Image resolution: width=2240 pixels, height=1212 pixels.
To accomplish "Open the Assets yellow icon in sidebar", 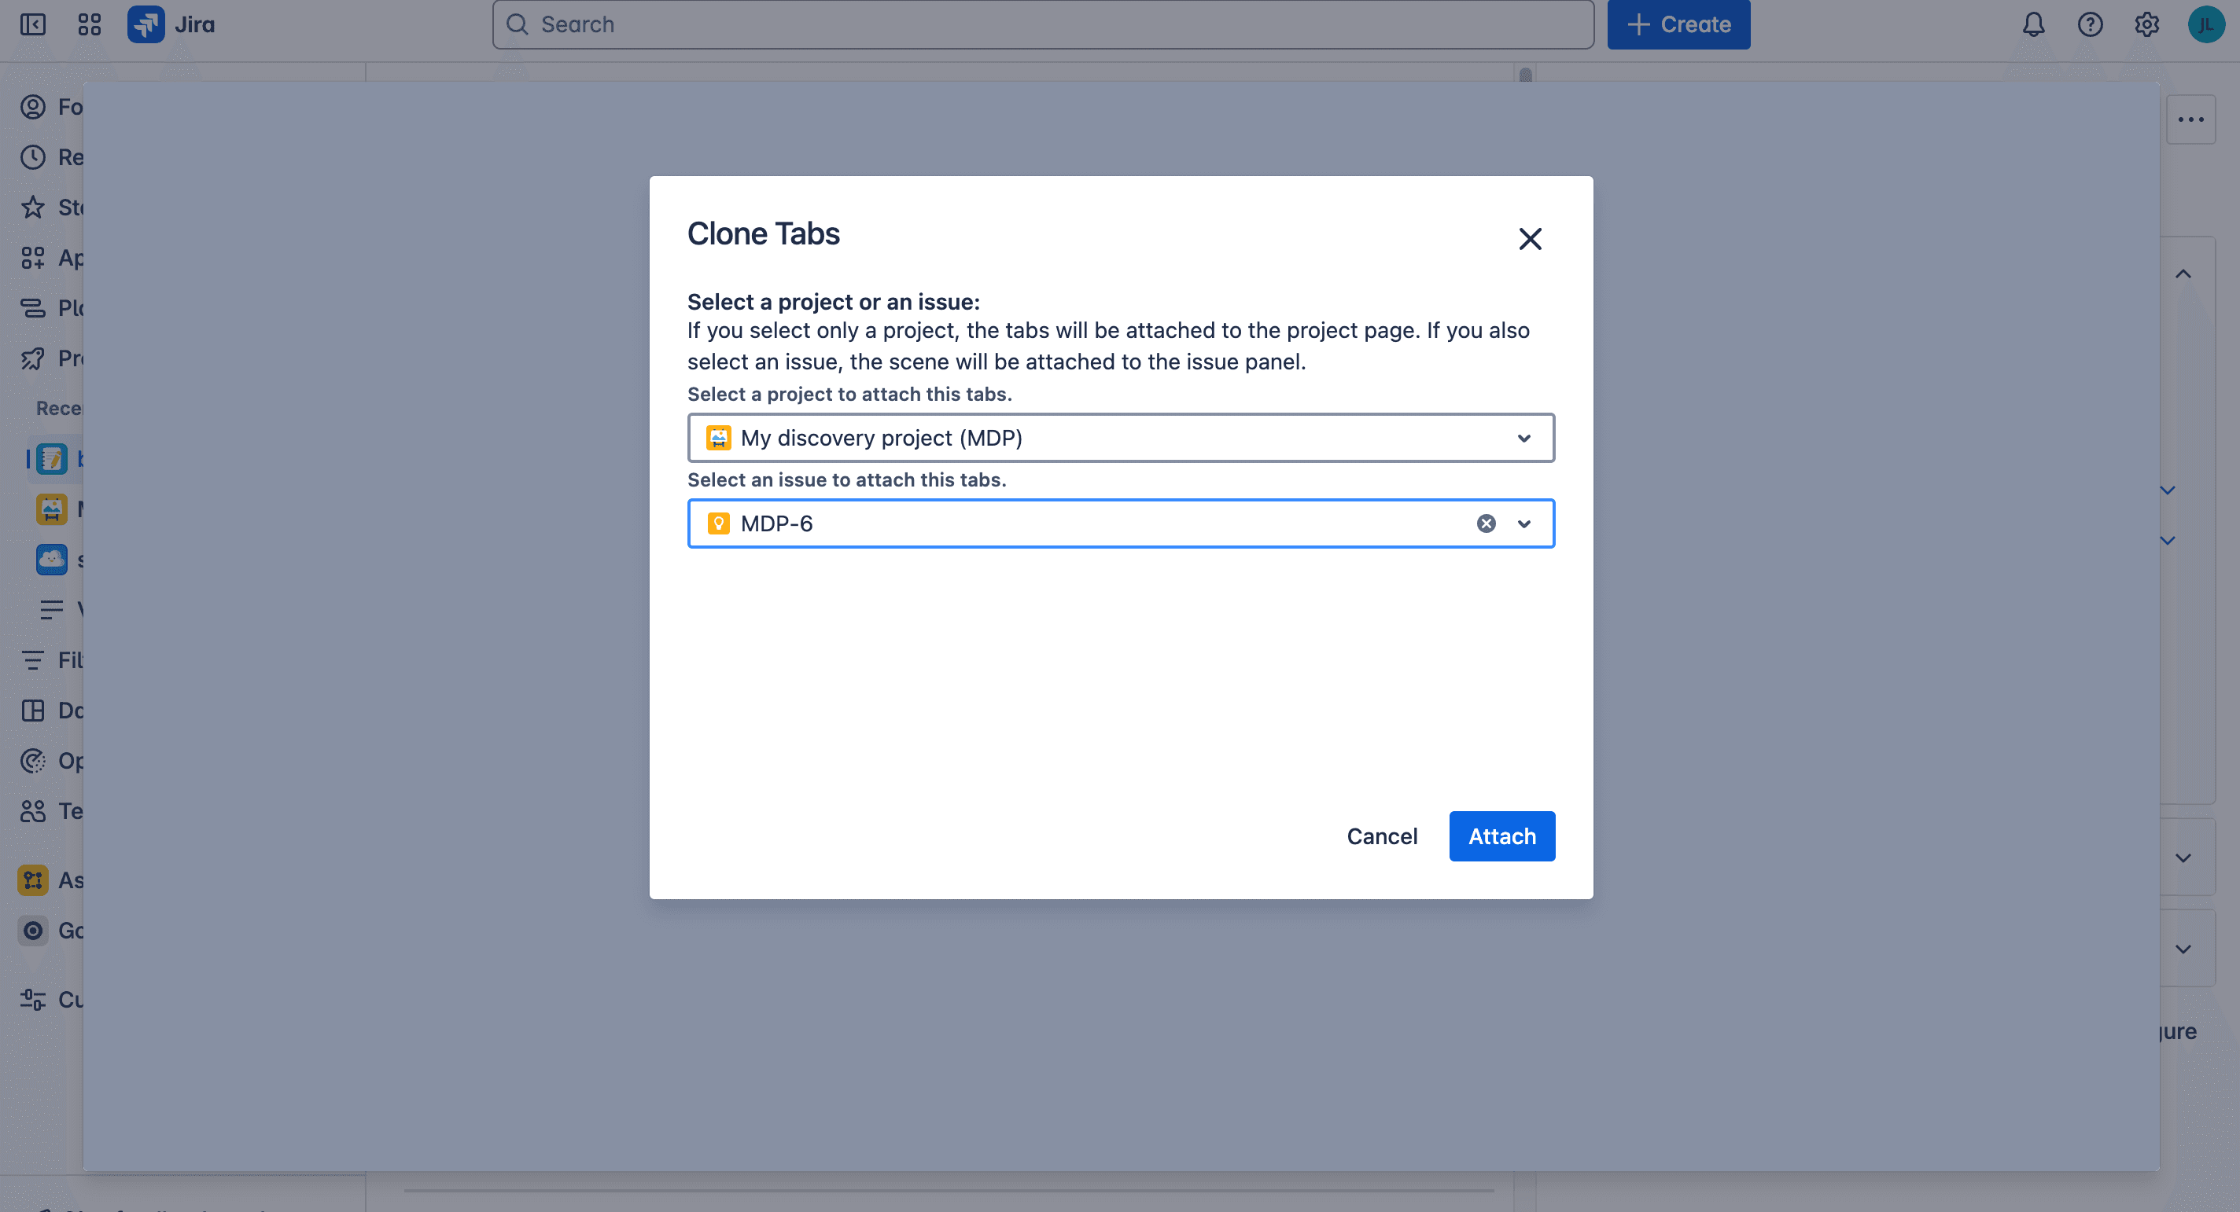I will point(33,880).
